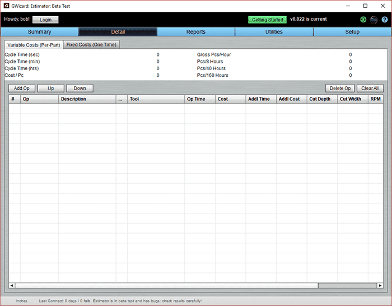This screenshot has width=392, height=306.
Task: Switch to the Summary tab
Action: pos(39,32)
